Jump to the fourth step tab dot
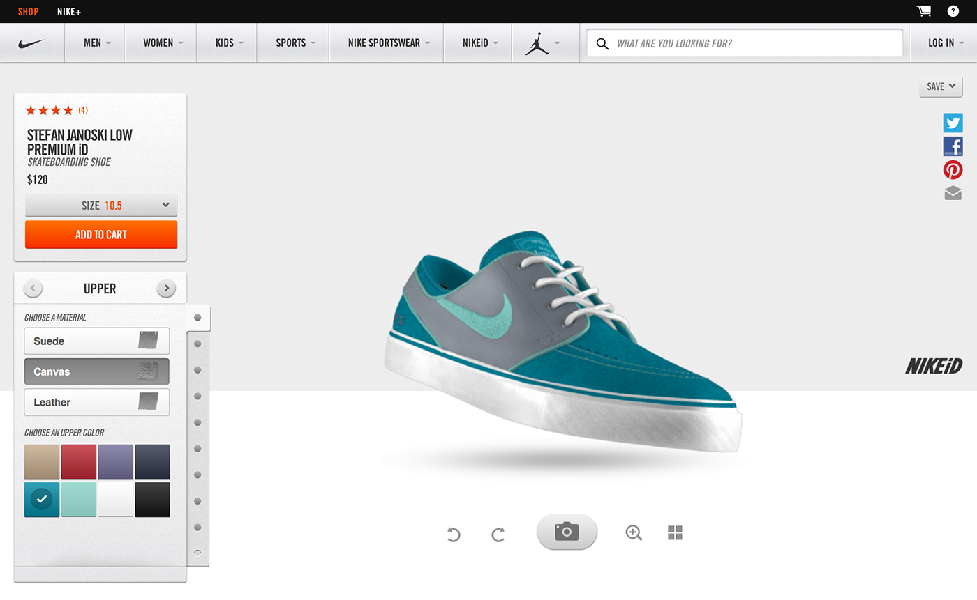 pos(197,396)
